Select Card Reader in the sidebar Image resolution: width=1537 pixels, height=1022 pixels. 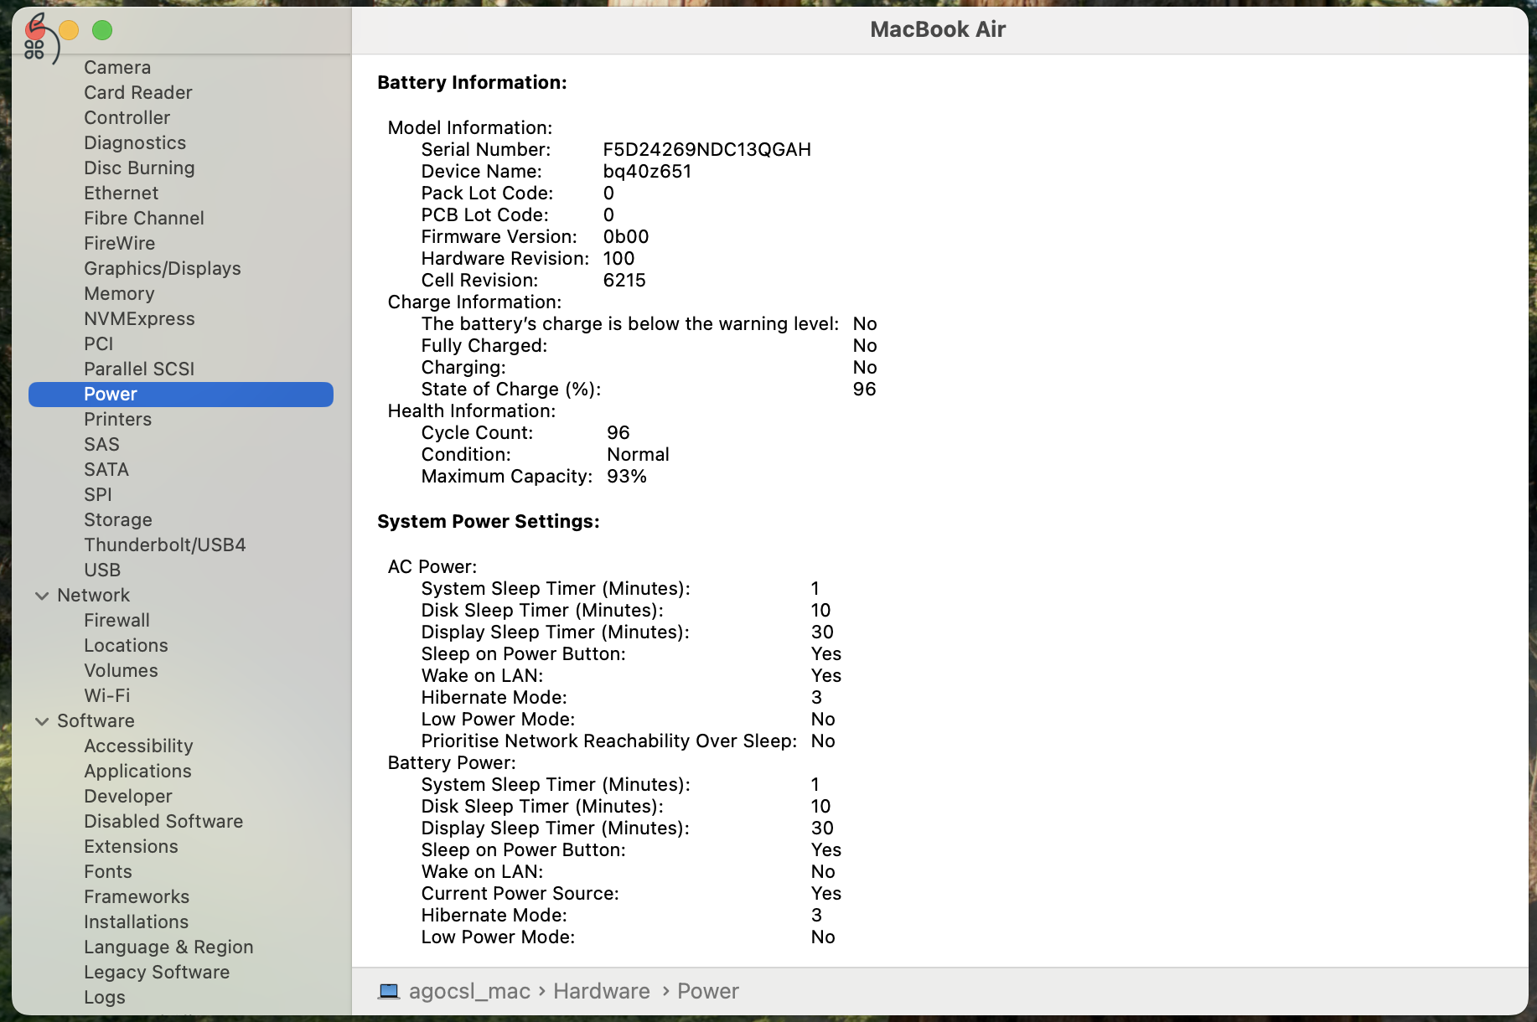(138, 92)
